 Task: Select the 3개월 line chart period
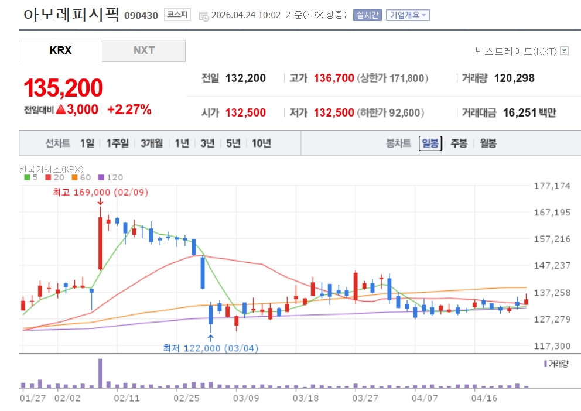point(152,143)
